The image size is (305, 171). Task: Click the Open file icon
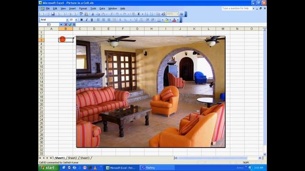pos(48,14)
